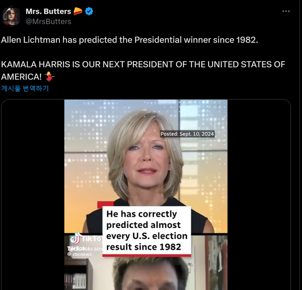Screen dimensions: 302x290
Task: Click the Mrs. Butters display name
Action: (48, 11)
